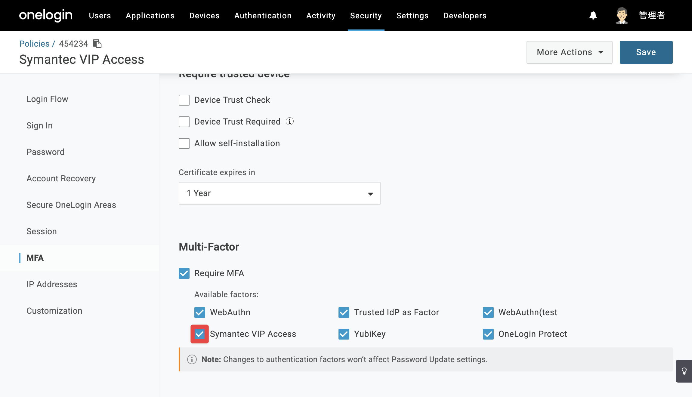
Task: Click the Available factors label
Action: (x=226, y=294)
